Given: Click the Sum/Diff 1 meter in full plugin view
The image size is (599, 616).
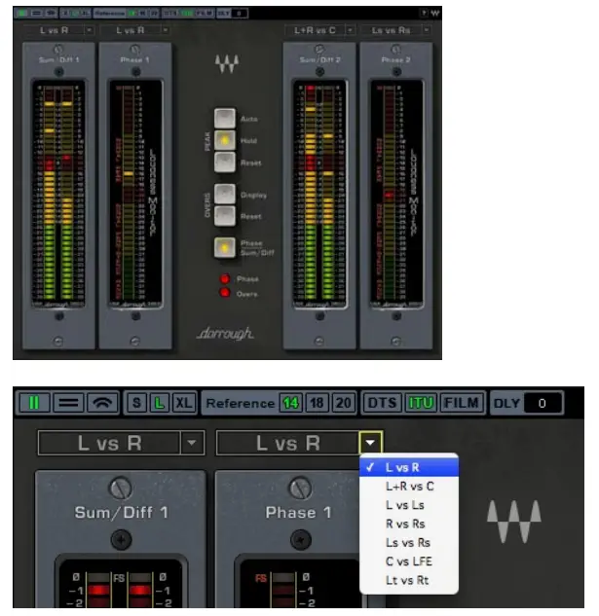Looking at the screenshot, I should (58, 195).
